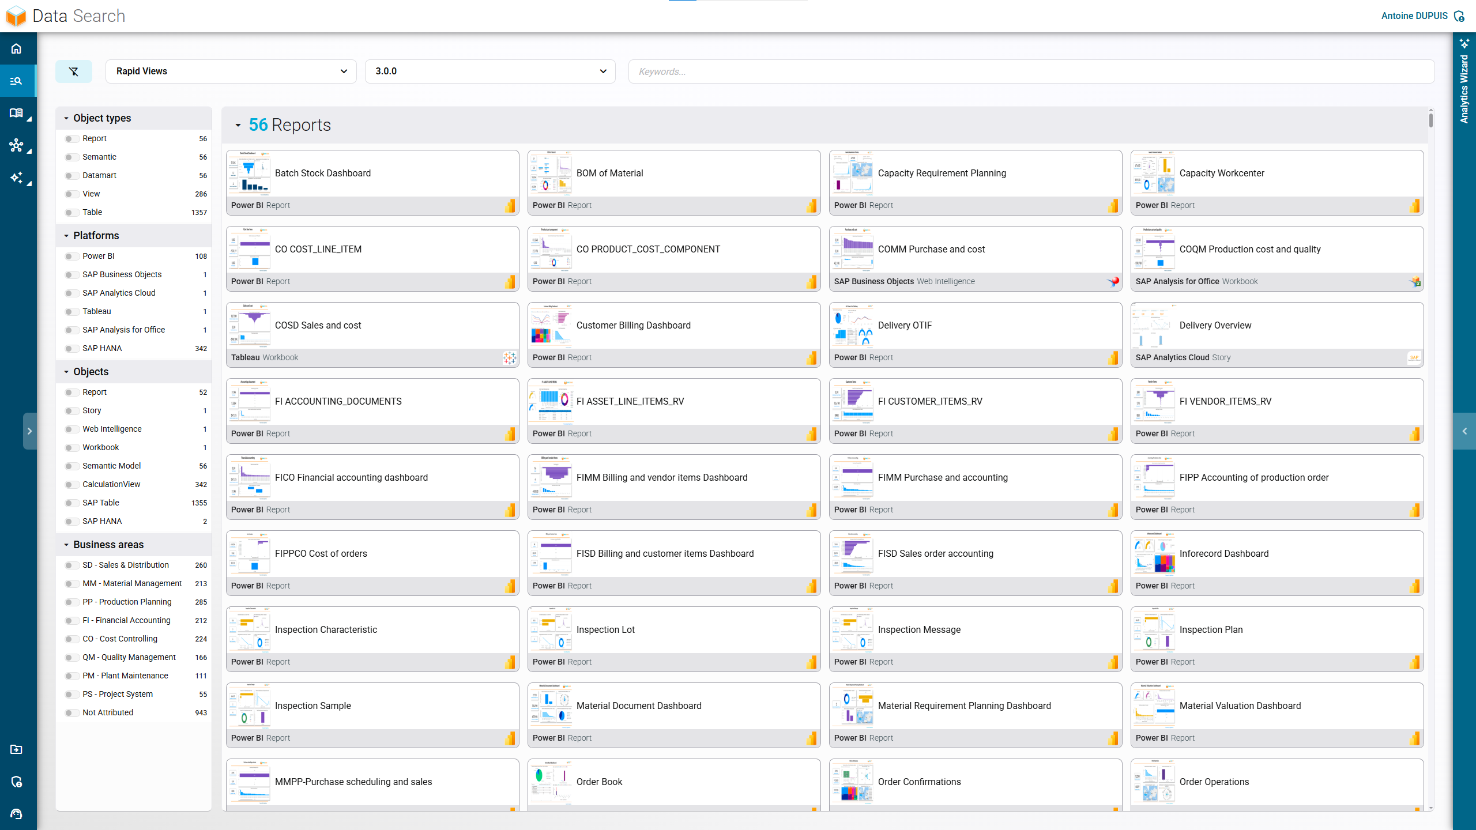This screenshot has height=830, width=1476.
Task: Click Power BI icon on Inforecord Dashboard card
Action: [x=1415, y=586]
